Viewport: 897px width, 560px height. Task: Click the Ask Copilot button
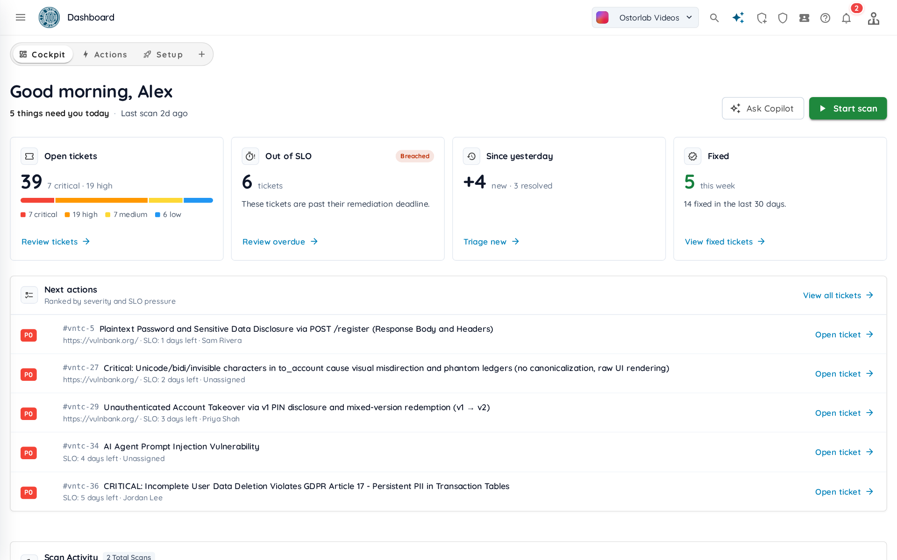(x=762, y=108)
